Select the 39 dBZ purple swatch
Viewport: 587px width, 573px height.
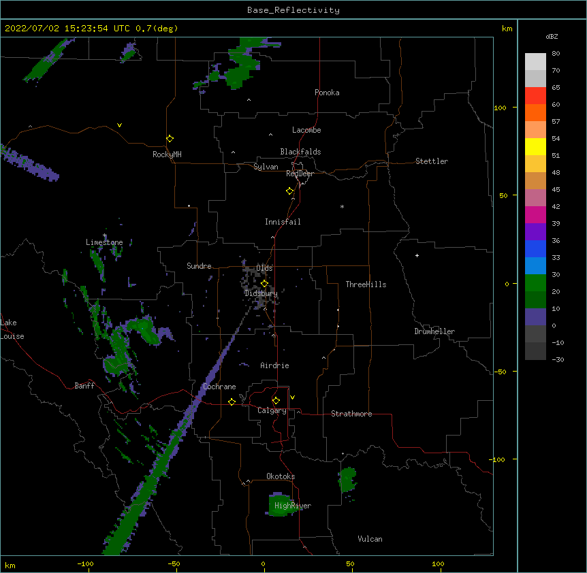pyautogui.click(x=535, y=231)
